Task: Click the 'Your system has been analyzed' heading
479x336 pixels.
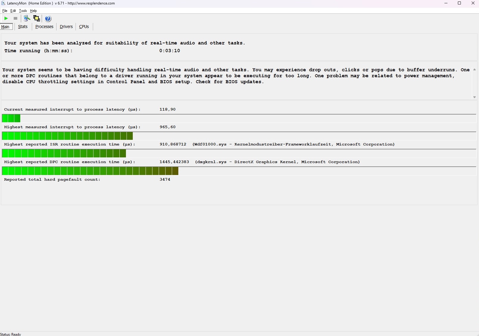Action: 125,43
